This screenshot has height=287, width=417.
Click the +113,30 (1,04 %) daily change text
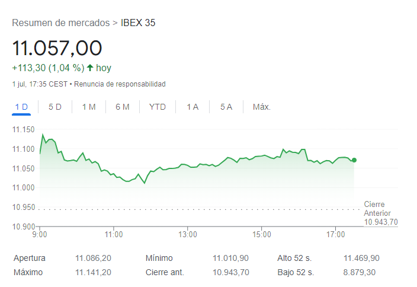pos(47,68)
